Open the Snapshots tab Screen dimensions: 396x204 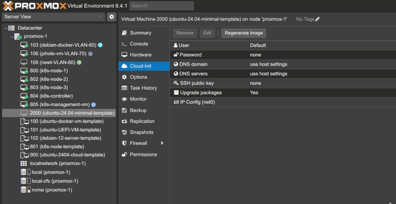[x=144, y=132]
